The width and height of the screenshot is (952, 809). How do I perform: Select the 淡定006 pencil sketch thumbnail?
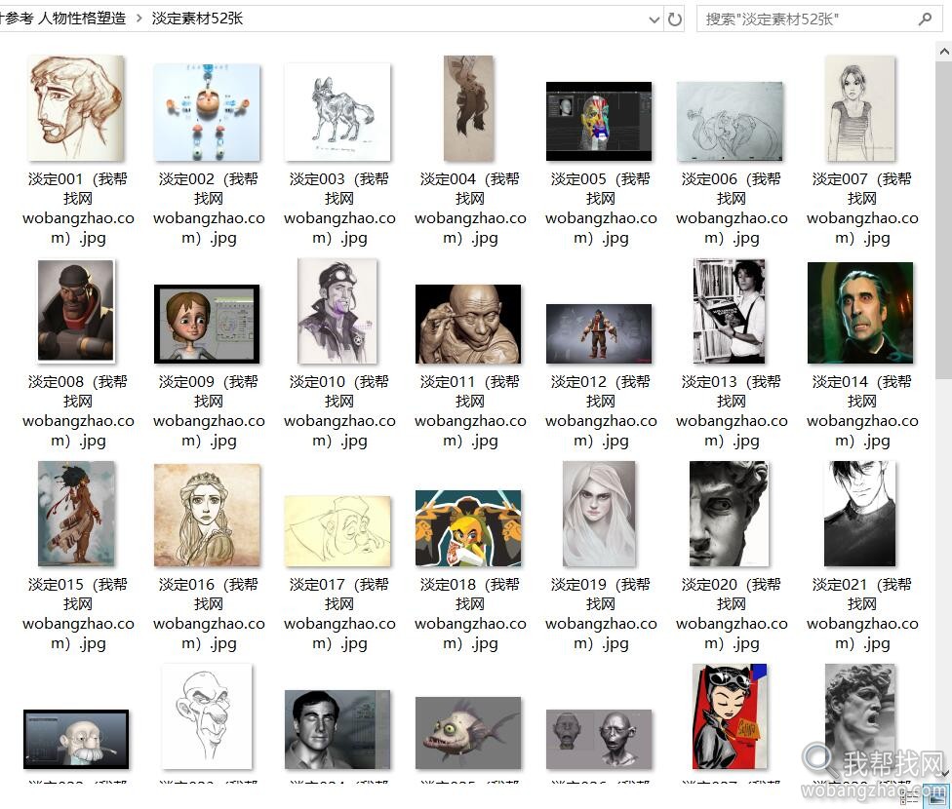pyautogui.click(x=730, y=122)
